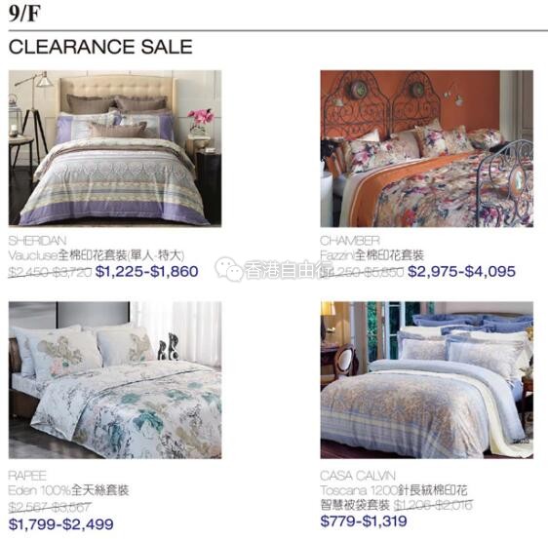
Task: Click sale price $1,799-$2,499
Action: pyautogui.click(x=61, y=524)
